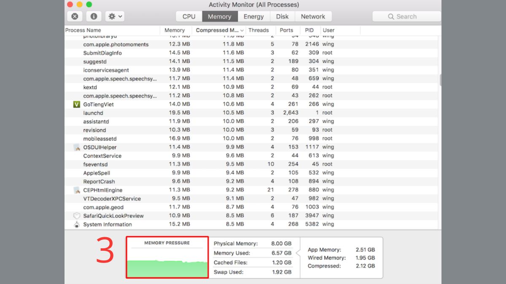Click App Memory 2.51 GB value

[365, 249]
